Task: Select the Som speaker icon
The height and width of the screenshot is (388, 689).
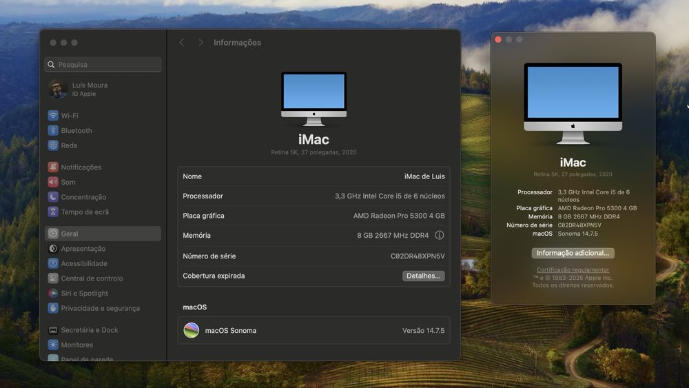Action: click(53, 182)
